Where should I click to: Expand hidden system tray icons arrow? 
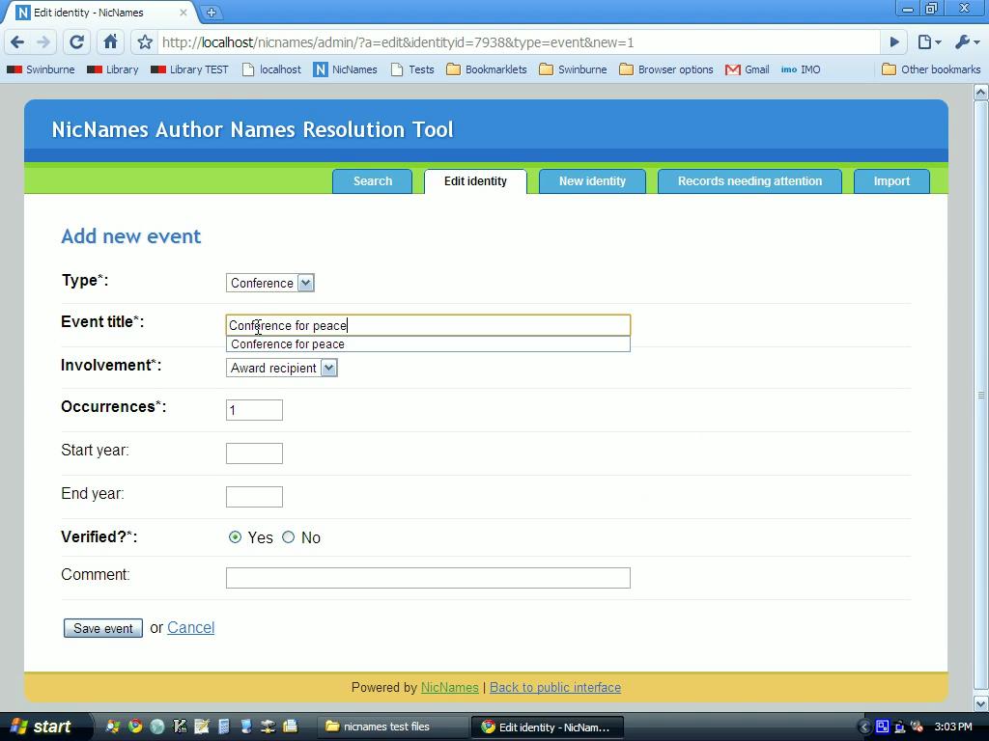(864, 727)
